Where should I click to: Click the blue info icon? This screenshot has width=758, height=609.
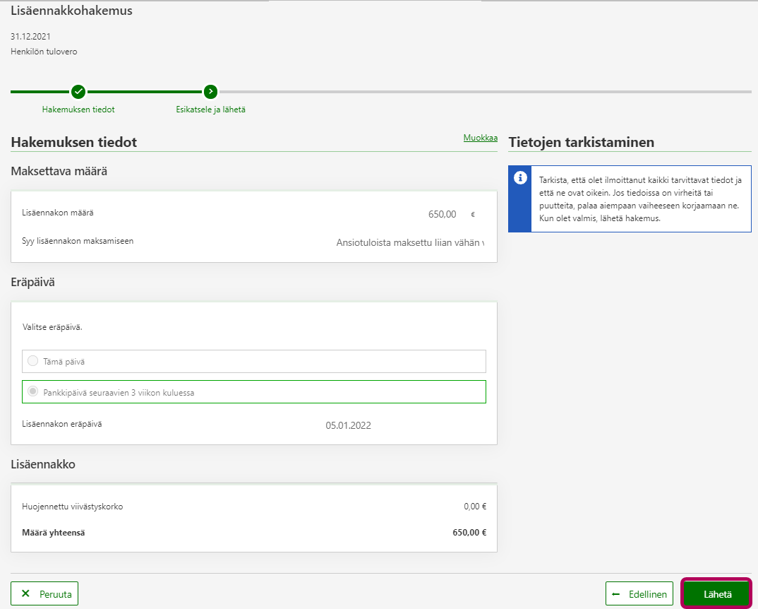(x=520, y=177)
